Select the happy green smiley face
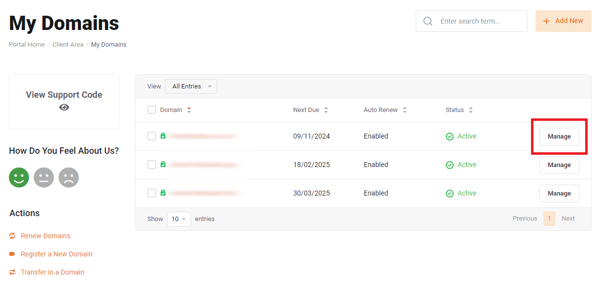The height and width of the screenshot is (281, 598). (19, 177)
